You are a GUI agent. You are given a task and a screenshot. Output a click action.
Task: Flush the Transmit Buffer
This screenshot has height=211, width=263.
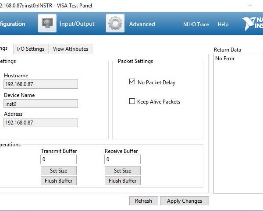coord(59,181)
